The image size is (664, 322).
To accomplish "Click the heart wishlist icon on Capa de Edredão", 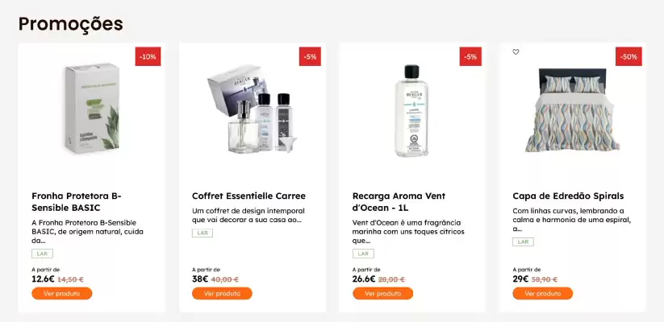I will (x=516, y=52).
